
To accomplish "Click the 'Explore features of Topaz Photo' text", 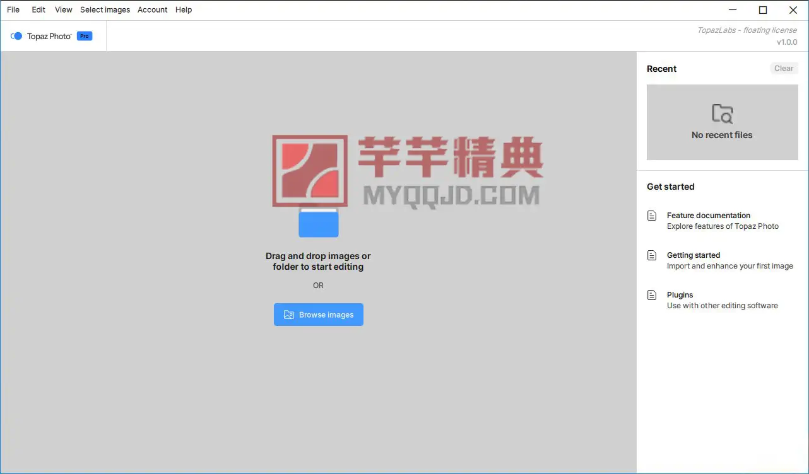I will [x=723, y=226].
